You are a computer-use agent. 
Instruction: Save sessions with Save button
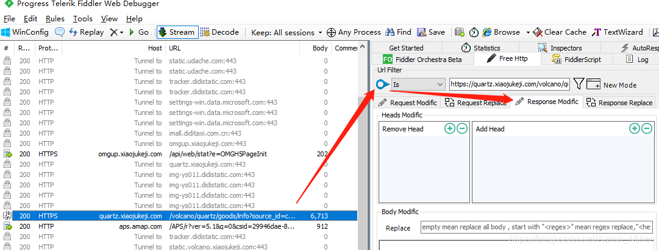(431, 32)
